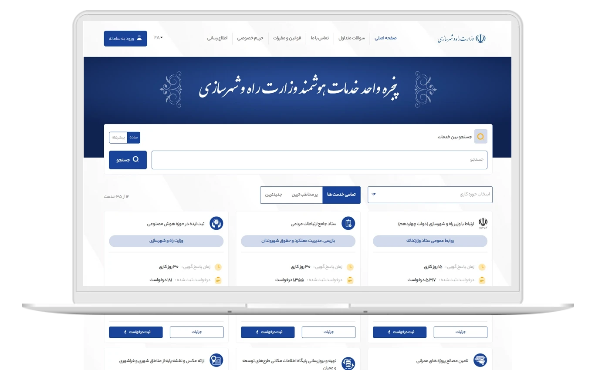
Task: Click the Ministry of Roads logo
Action: 462,38
